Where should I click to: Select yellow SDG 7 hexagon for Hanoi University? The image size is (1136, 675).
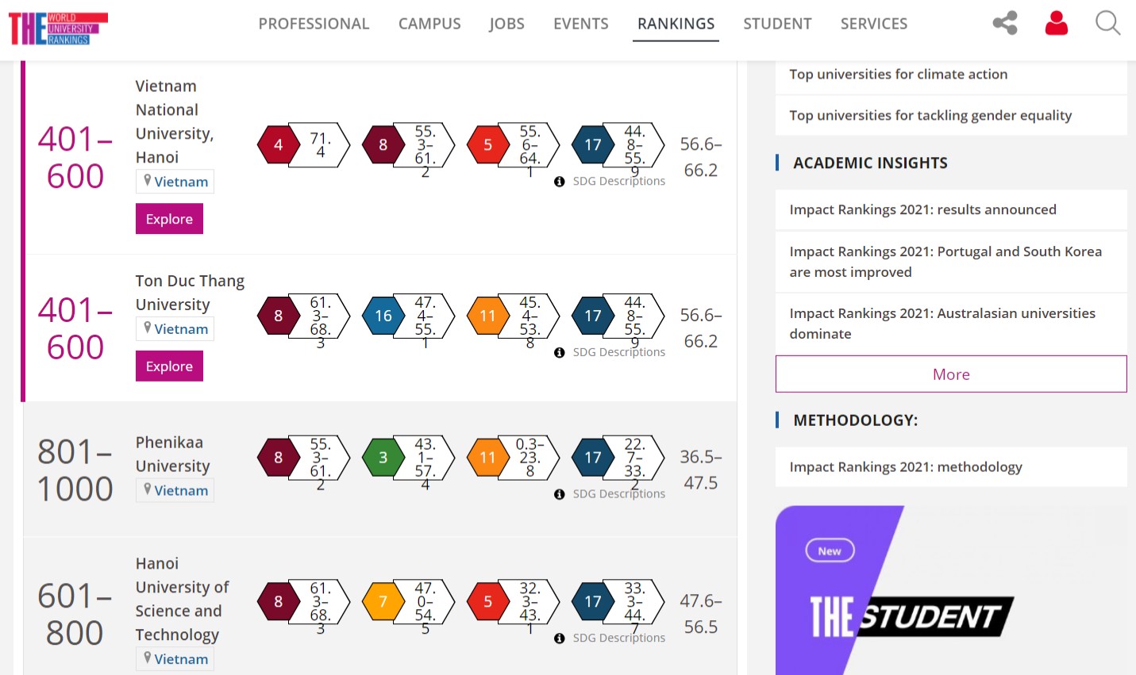tap(383, 602)
